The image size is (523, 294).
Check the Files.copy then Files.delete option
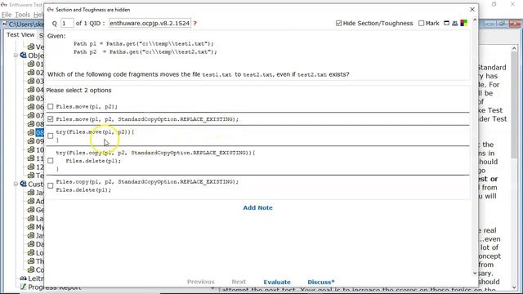point(51,185)
